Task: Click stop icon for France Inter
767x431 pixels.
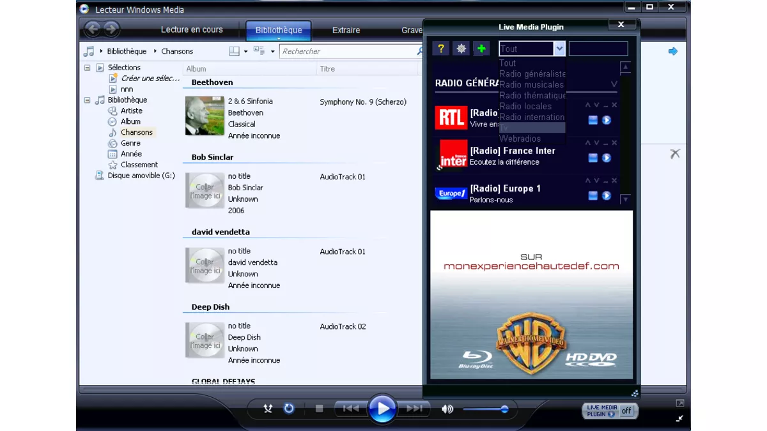Action: point(593,158)
